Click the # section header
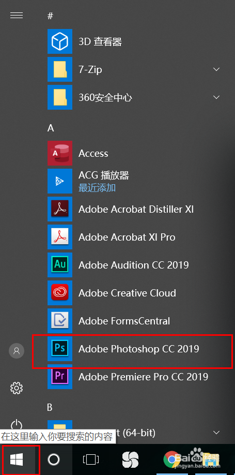This screenshot has height=475, width=235. [x=50, y=16]
